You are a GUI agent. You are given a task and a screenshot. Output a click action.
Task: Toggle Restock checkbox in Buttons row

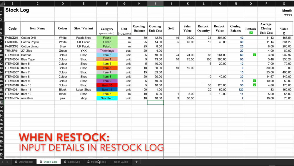pyautogui.click(x=254, y=55)
